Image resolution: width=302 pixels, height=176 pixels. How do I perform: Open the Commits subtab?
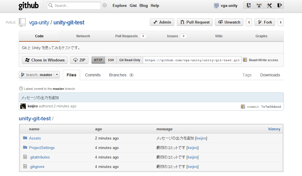pyautogui.click(x=93, y=75)
